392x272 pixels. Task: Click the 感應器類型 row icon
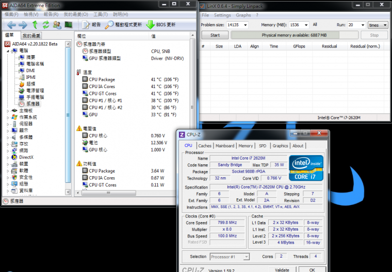(85, 51)
